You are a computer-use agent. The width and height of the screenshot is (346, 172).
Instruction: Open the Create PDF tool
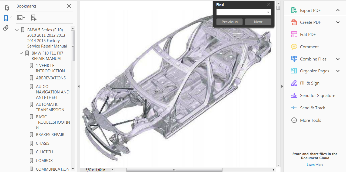point(310,22)
